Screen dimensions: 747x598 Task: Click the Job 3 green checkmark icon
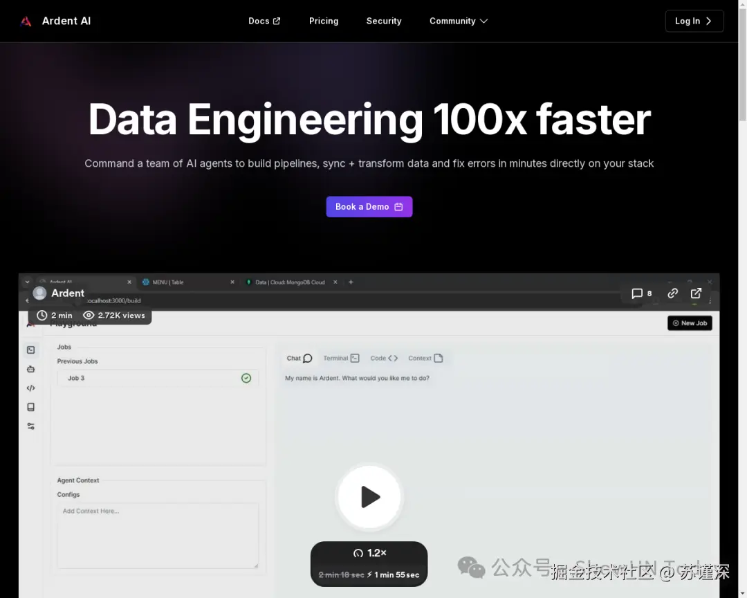point(246,378)
